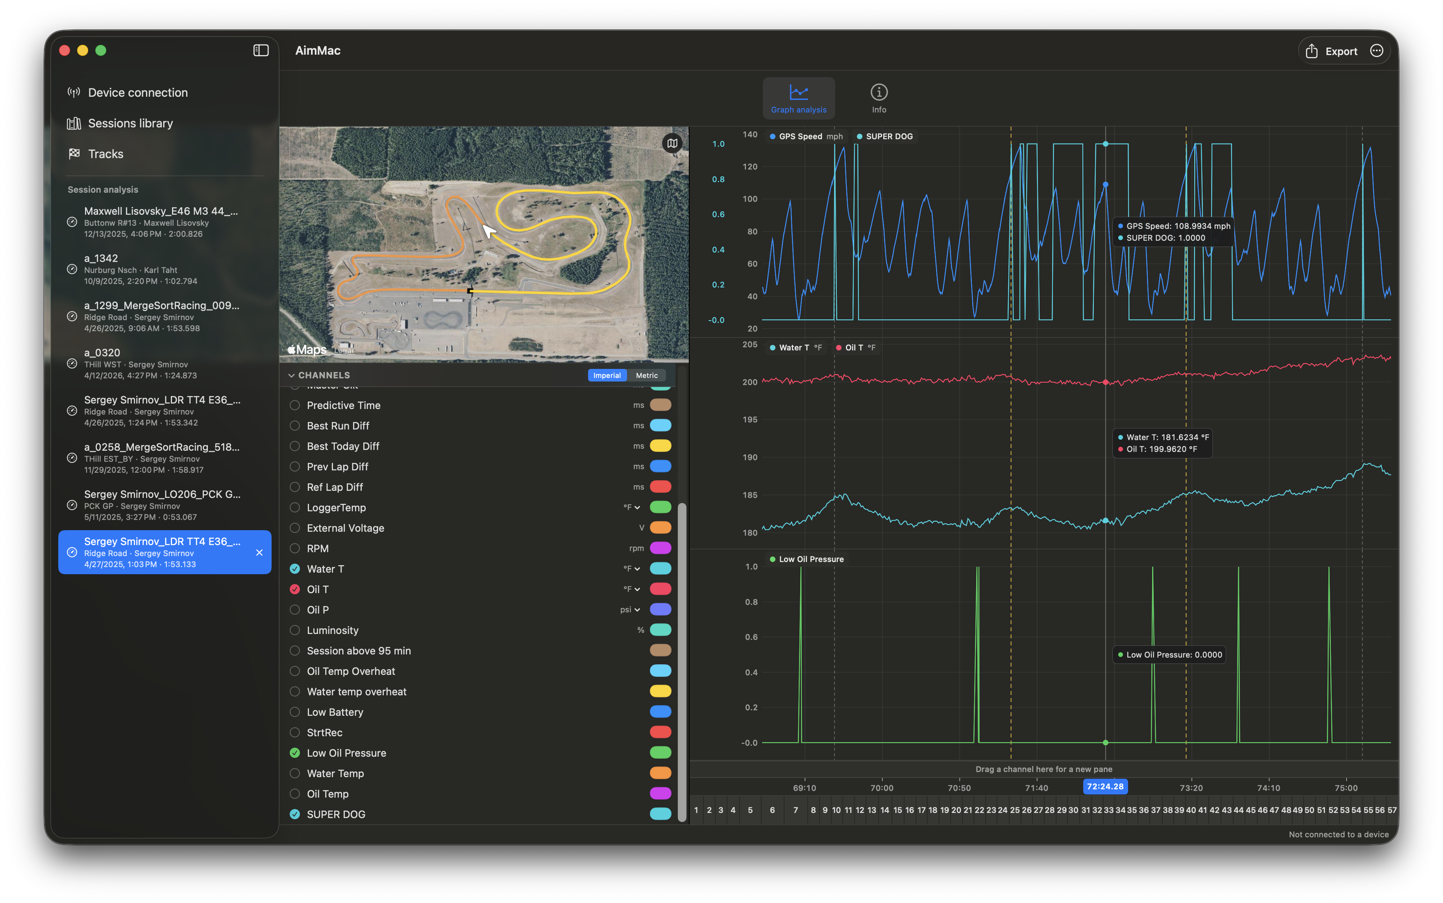
Task: Change Low Oil Pressure green swatch
Action: pyautogui.click(x=660, y=752)
